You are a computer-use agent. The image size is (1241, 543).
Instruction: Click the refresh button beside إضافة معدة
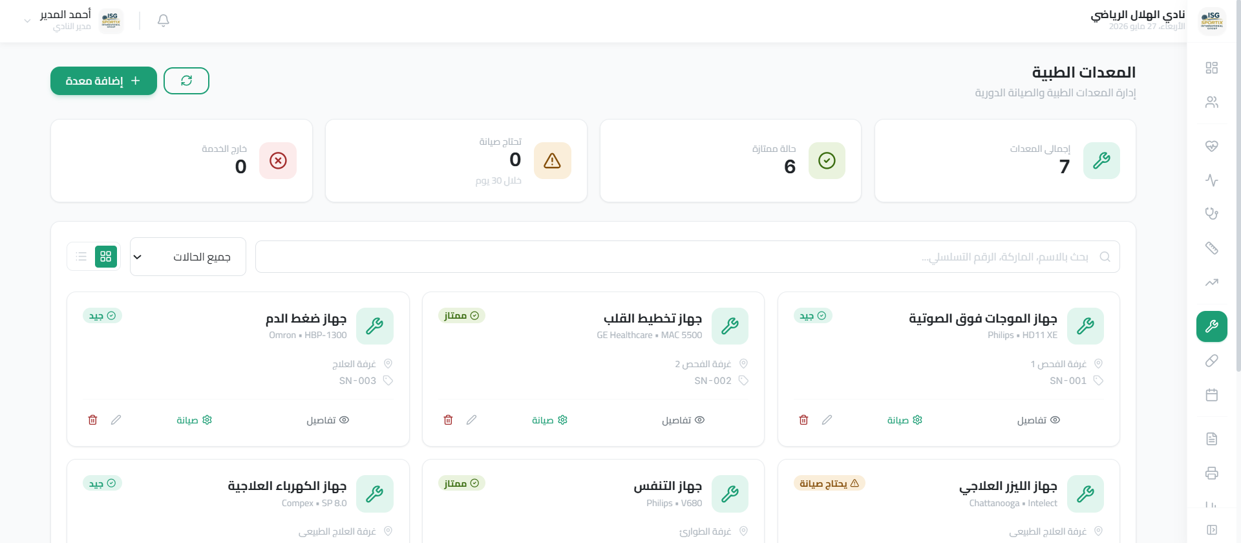tap(186, 81)
